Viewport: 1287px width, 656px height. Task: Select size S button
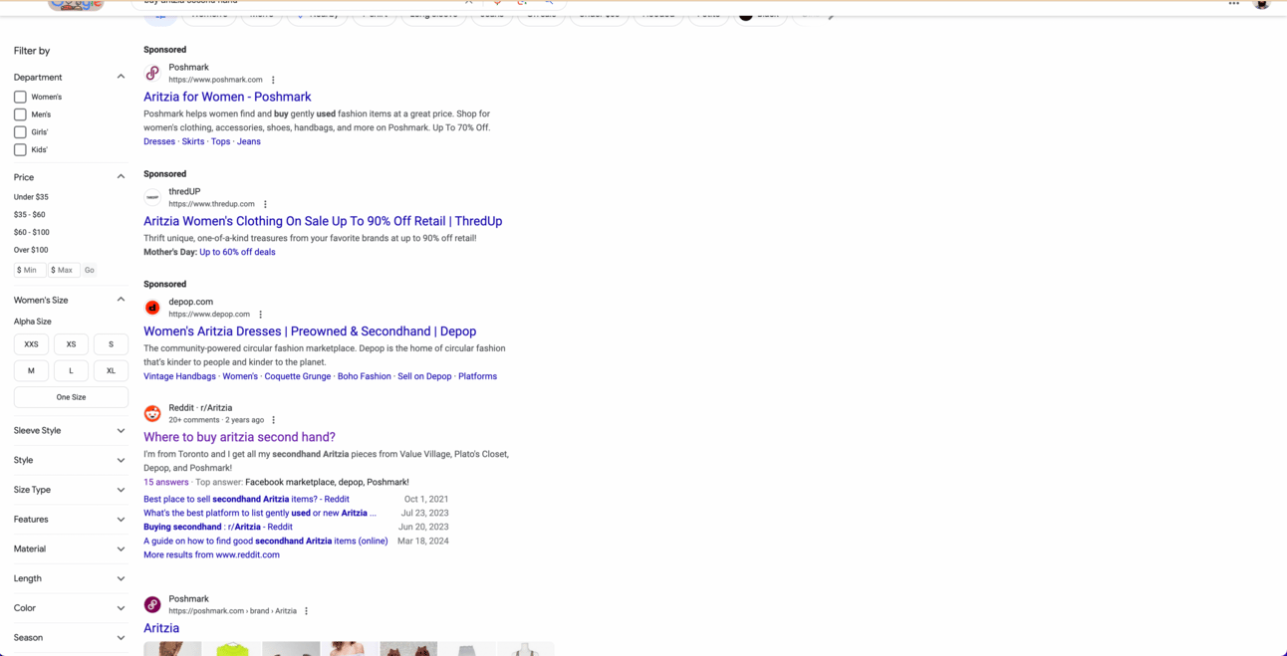click(111, 344)
